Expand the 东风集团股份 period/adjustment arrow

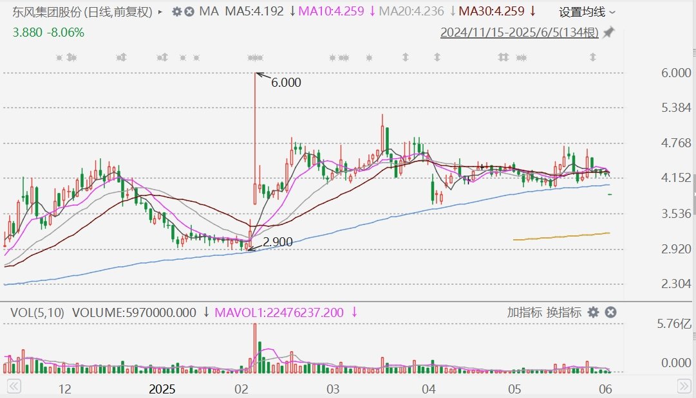[160, 12]
